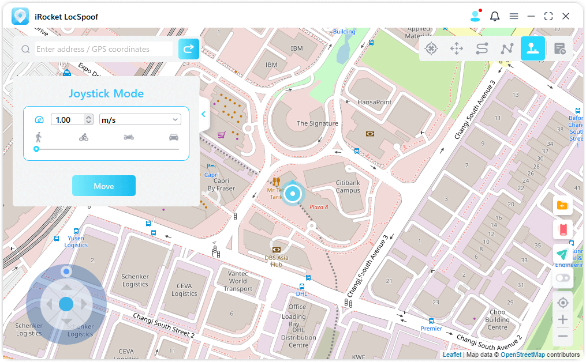Click the bank icon below HansaPoint
586x362 pixels.
[x=370, y=134]
